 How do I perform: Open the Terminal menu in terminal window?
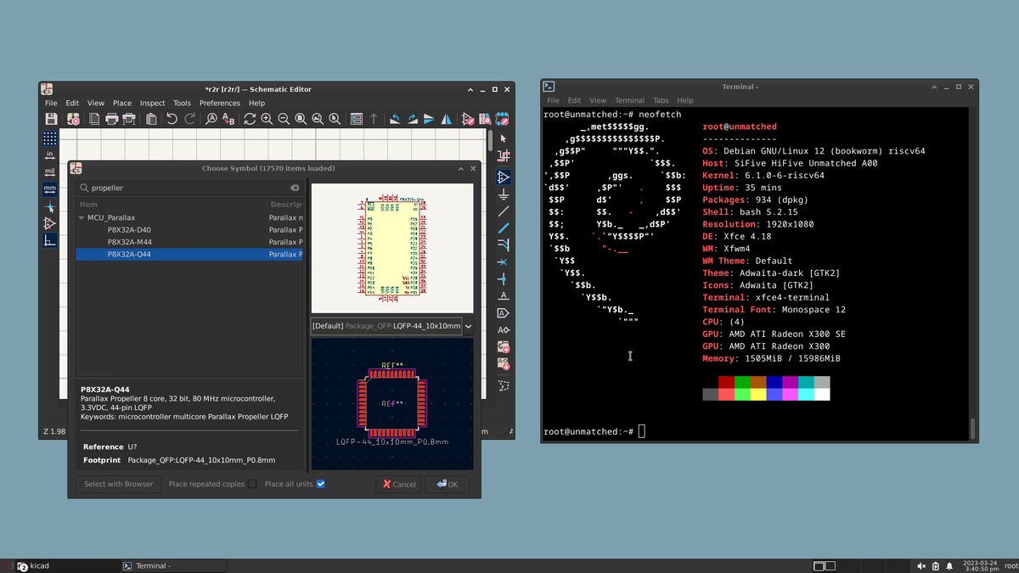pyautogui.click(x=630, y=100)
